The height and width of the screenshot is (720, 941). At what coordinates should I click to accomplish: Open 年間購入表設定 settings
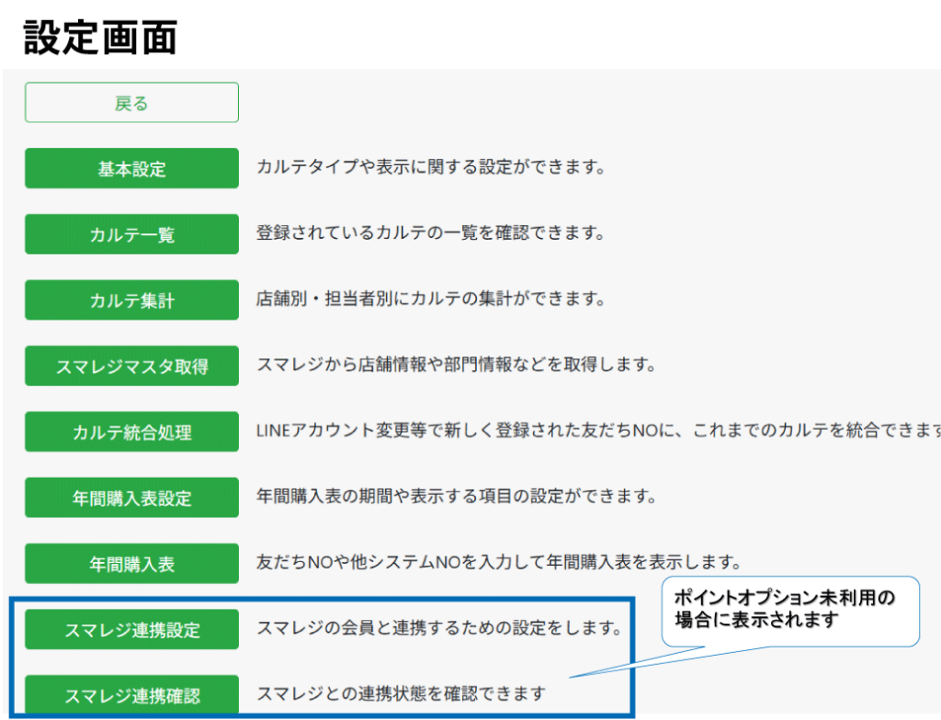pos(131,499)
